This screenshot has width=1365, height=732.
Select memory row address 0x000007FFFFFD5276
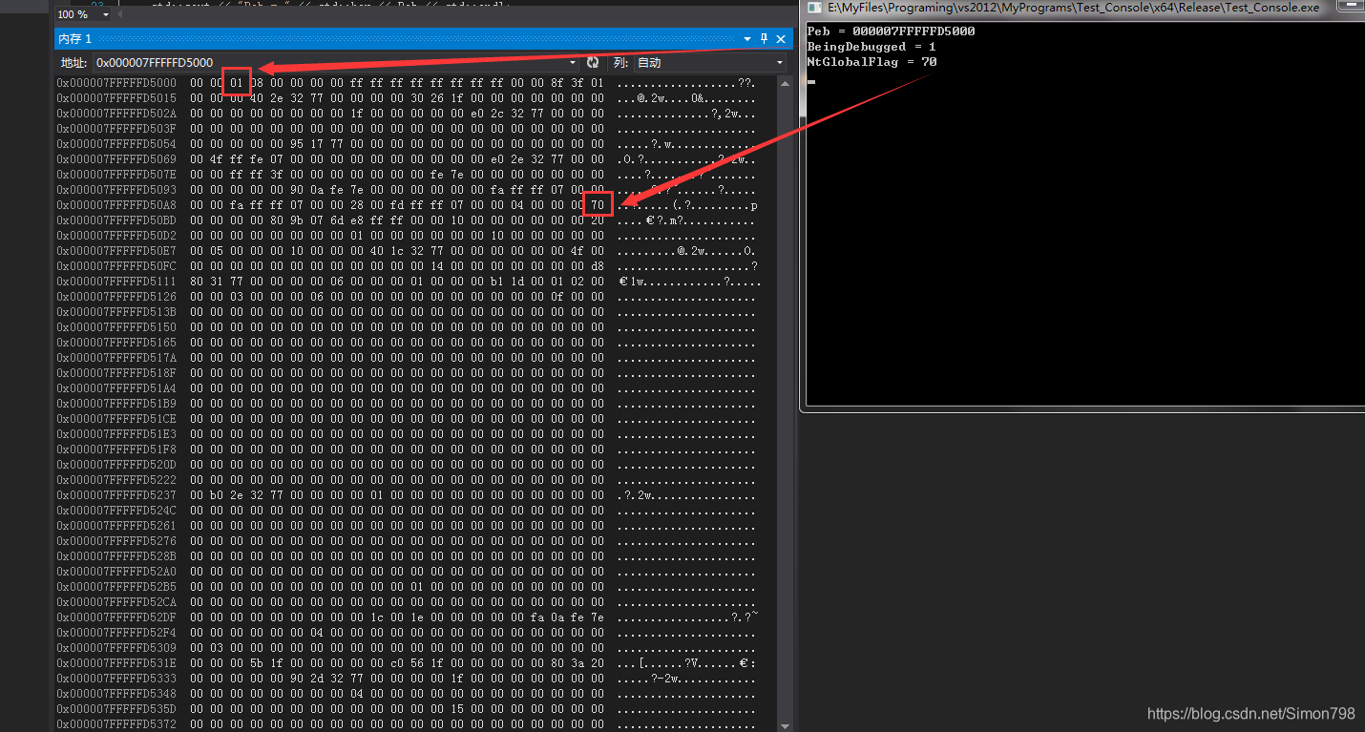coord(116,541)
